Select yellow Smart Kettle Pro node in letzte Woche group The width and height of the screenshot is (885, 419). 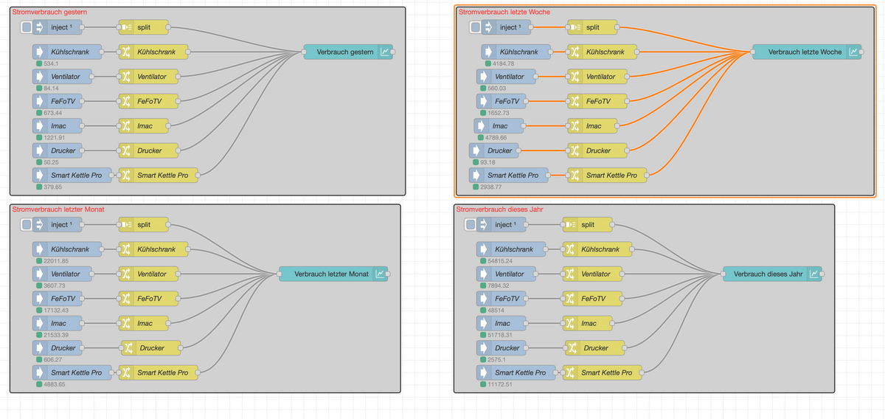607,175
